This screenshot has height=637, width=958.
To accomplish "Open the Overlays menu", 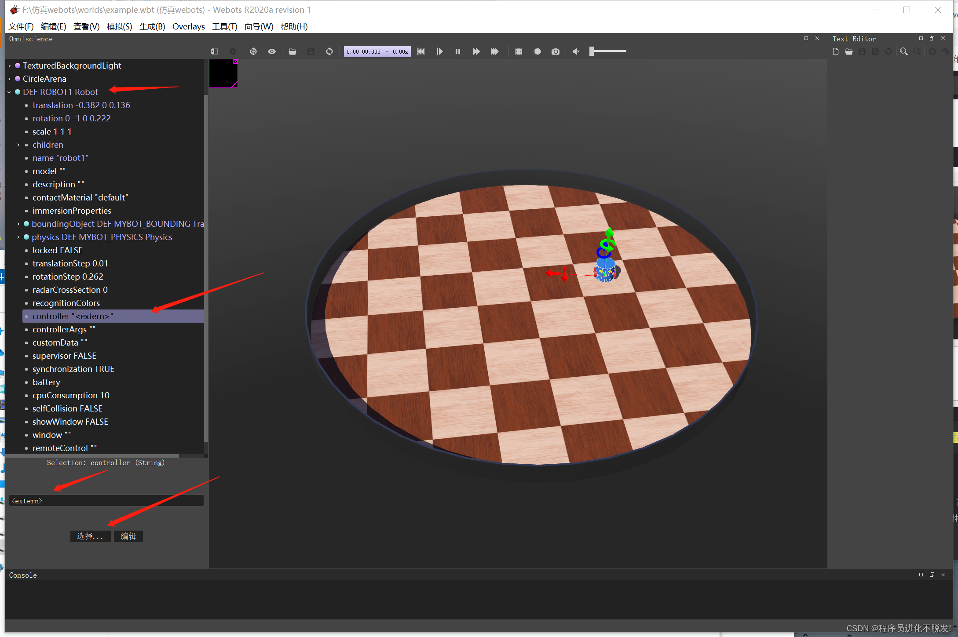I will [x=188, y=26].
